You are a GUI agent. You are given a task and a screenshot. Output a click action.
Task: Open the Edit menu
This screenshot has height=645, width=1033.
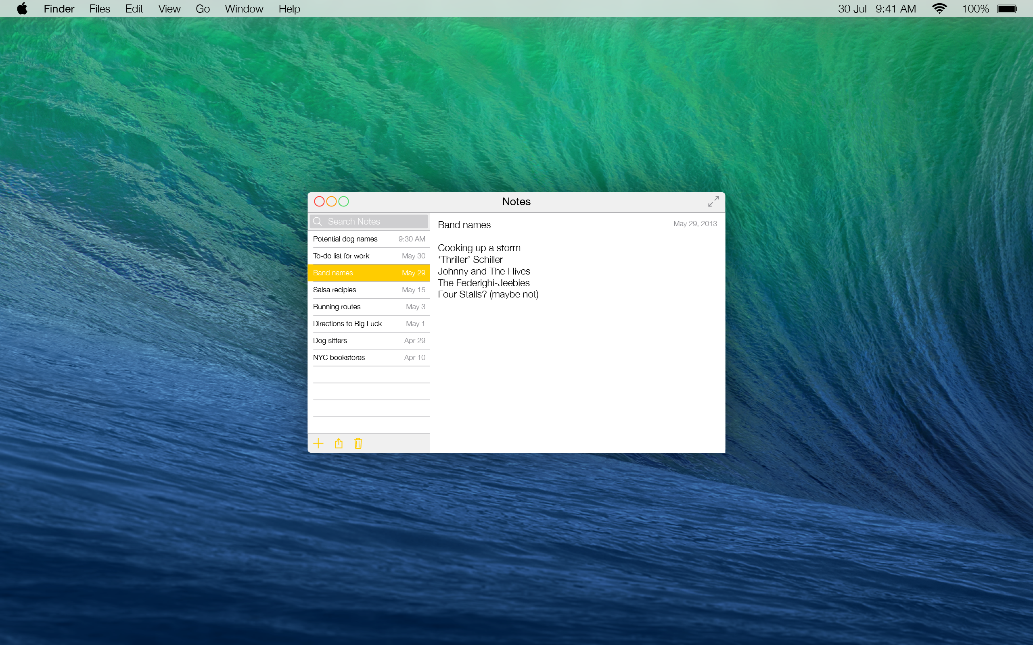tap(134, 8)
